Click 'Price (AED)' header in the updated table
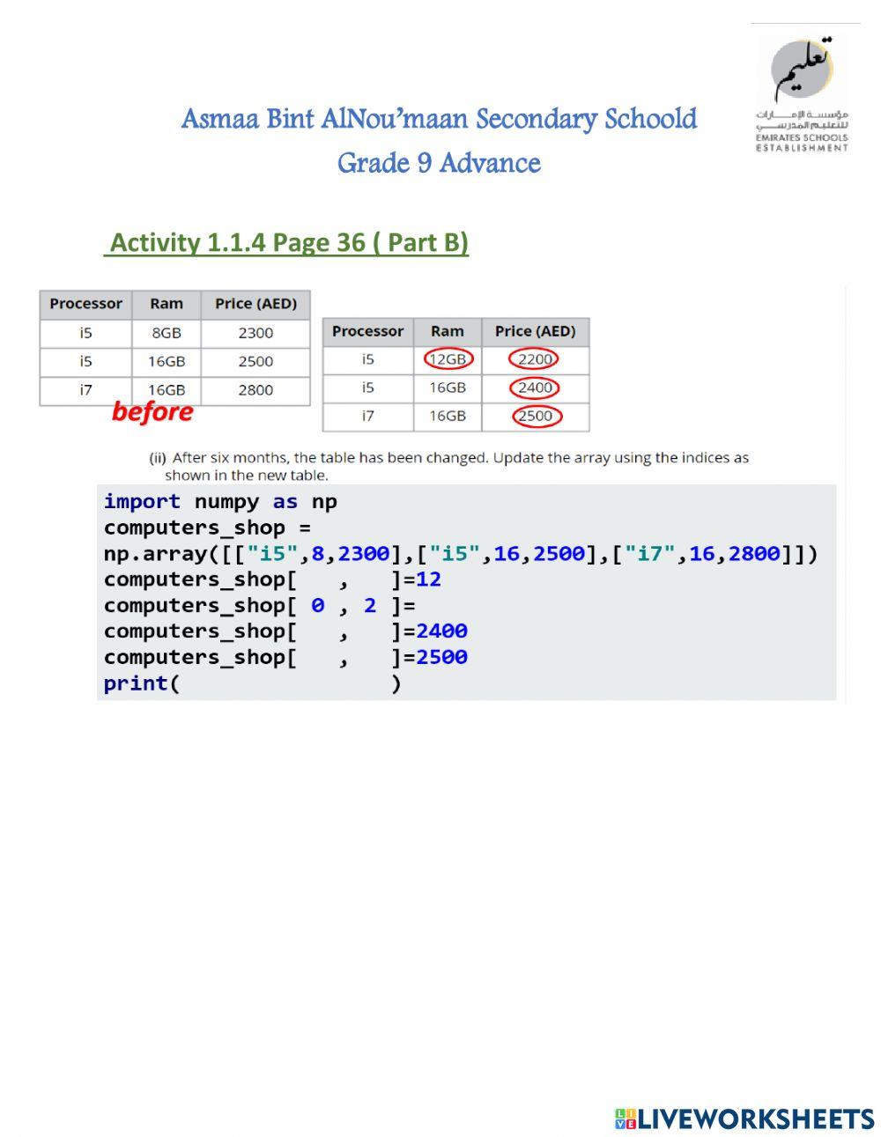This screenshot has width=881, height=1137. point(535,332)
